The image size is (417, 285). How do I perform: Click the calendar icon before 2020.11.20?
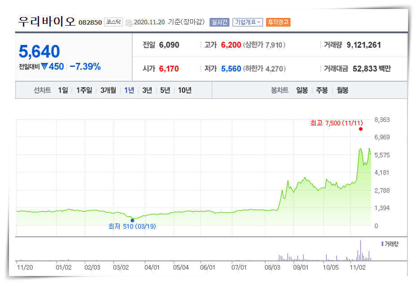(129, 23)
